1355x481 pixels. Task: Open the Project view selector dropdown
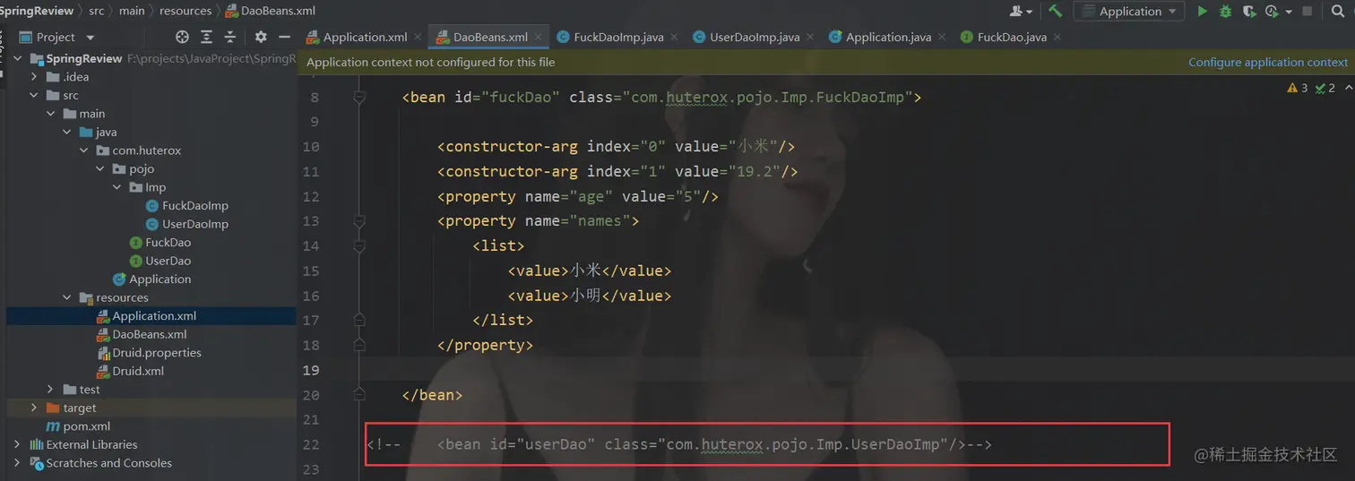click(56, 37)
